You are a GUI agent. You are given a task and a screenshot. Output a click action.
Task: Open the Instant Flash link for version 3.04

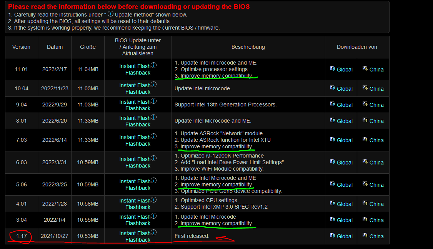pyautogui.click(x=135, y=217)
